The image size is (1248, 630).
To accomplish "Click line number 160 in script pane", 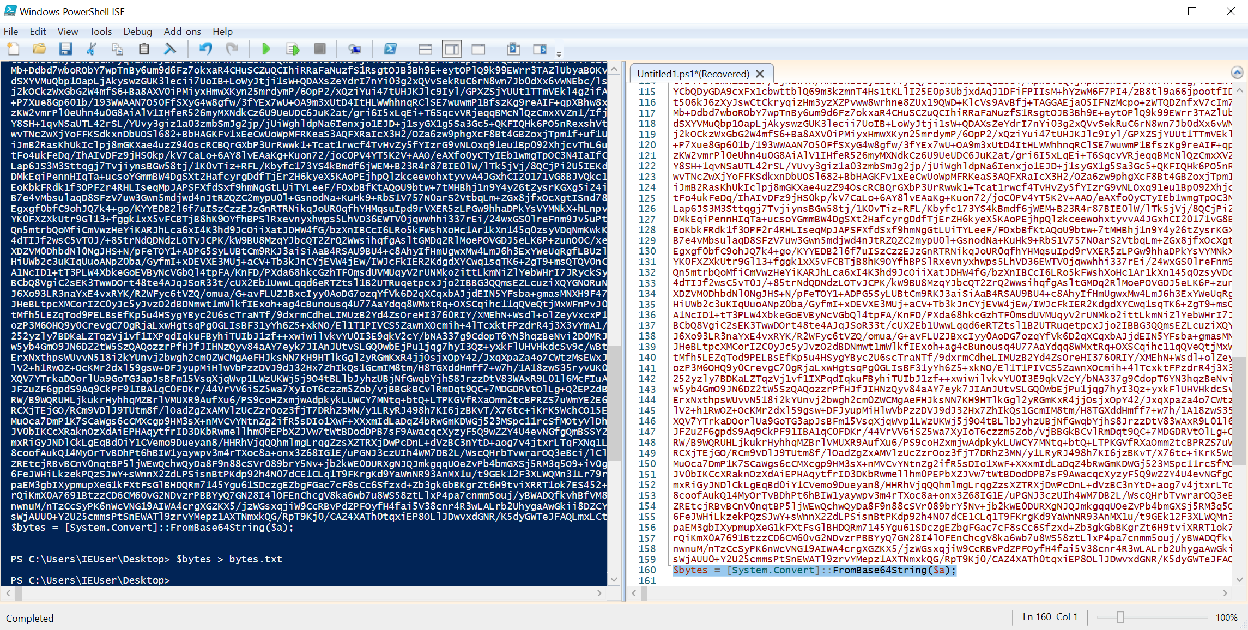I will (647, 570).
